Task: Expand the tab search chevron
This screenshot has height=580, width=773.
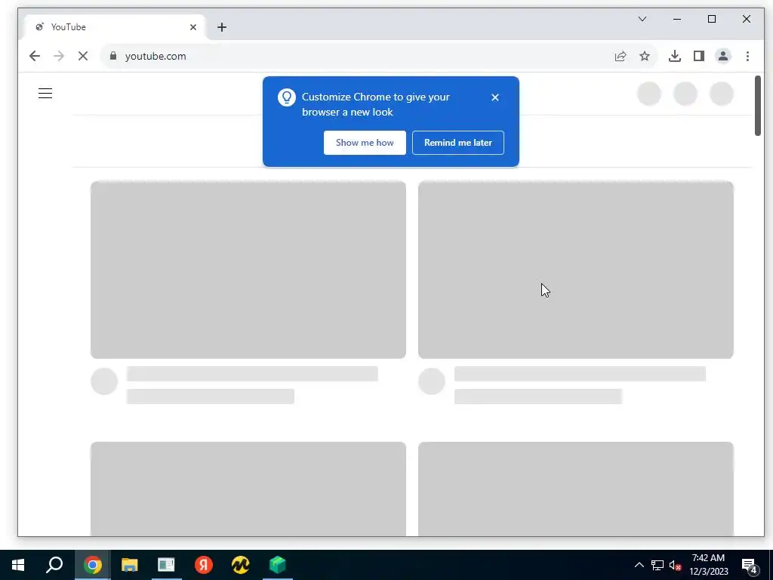Action: pos(642,19)
